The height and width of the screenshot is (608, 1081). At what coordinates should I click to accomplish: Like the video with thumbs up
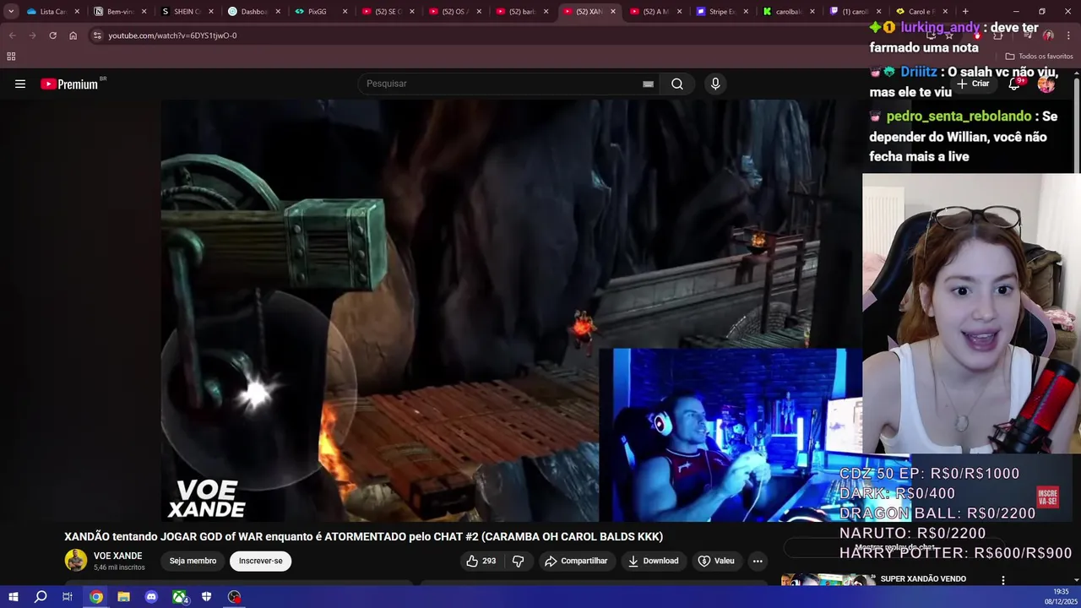(x=481, y=561)
